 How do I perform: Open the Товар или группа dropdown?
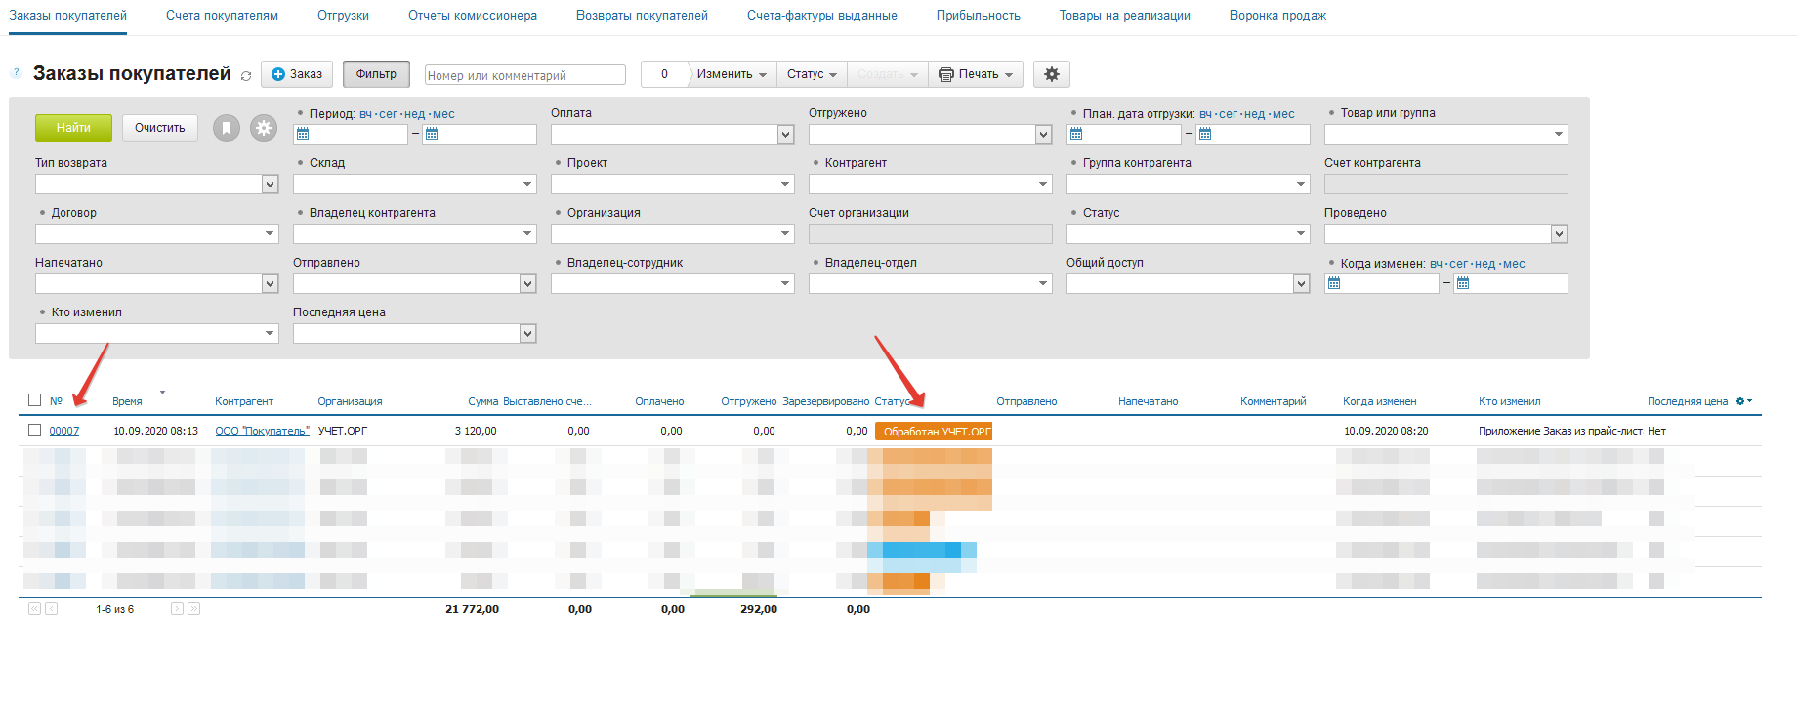[x=1559, y=135]
